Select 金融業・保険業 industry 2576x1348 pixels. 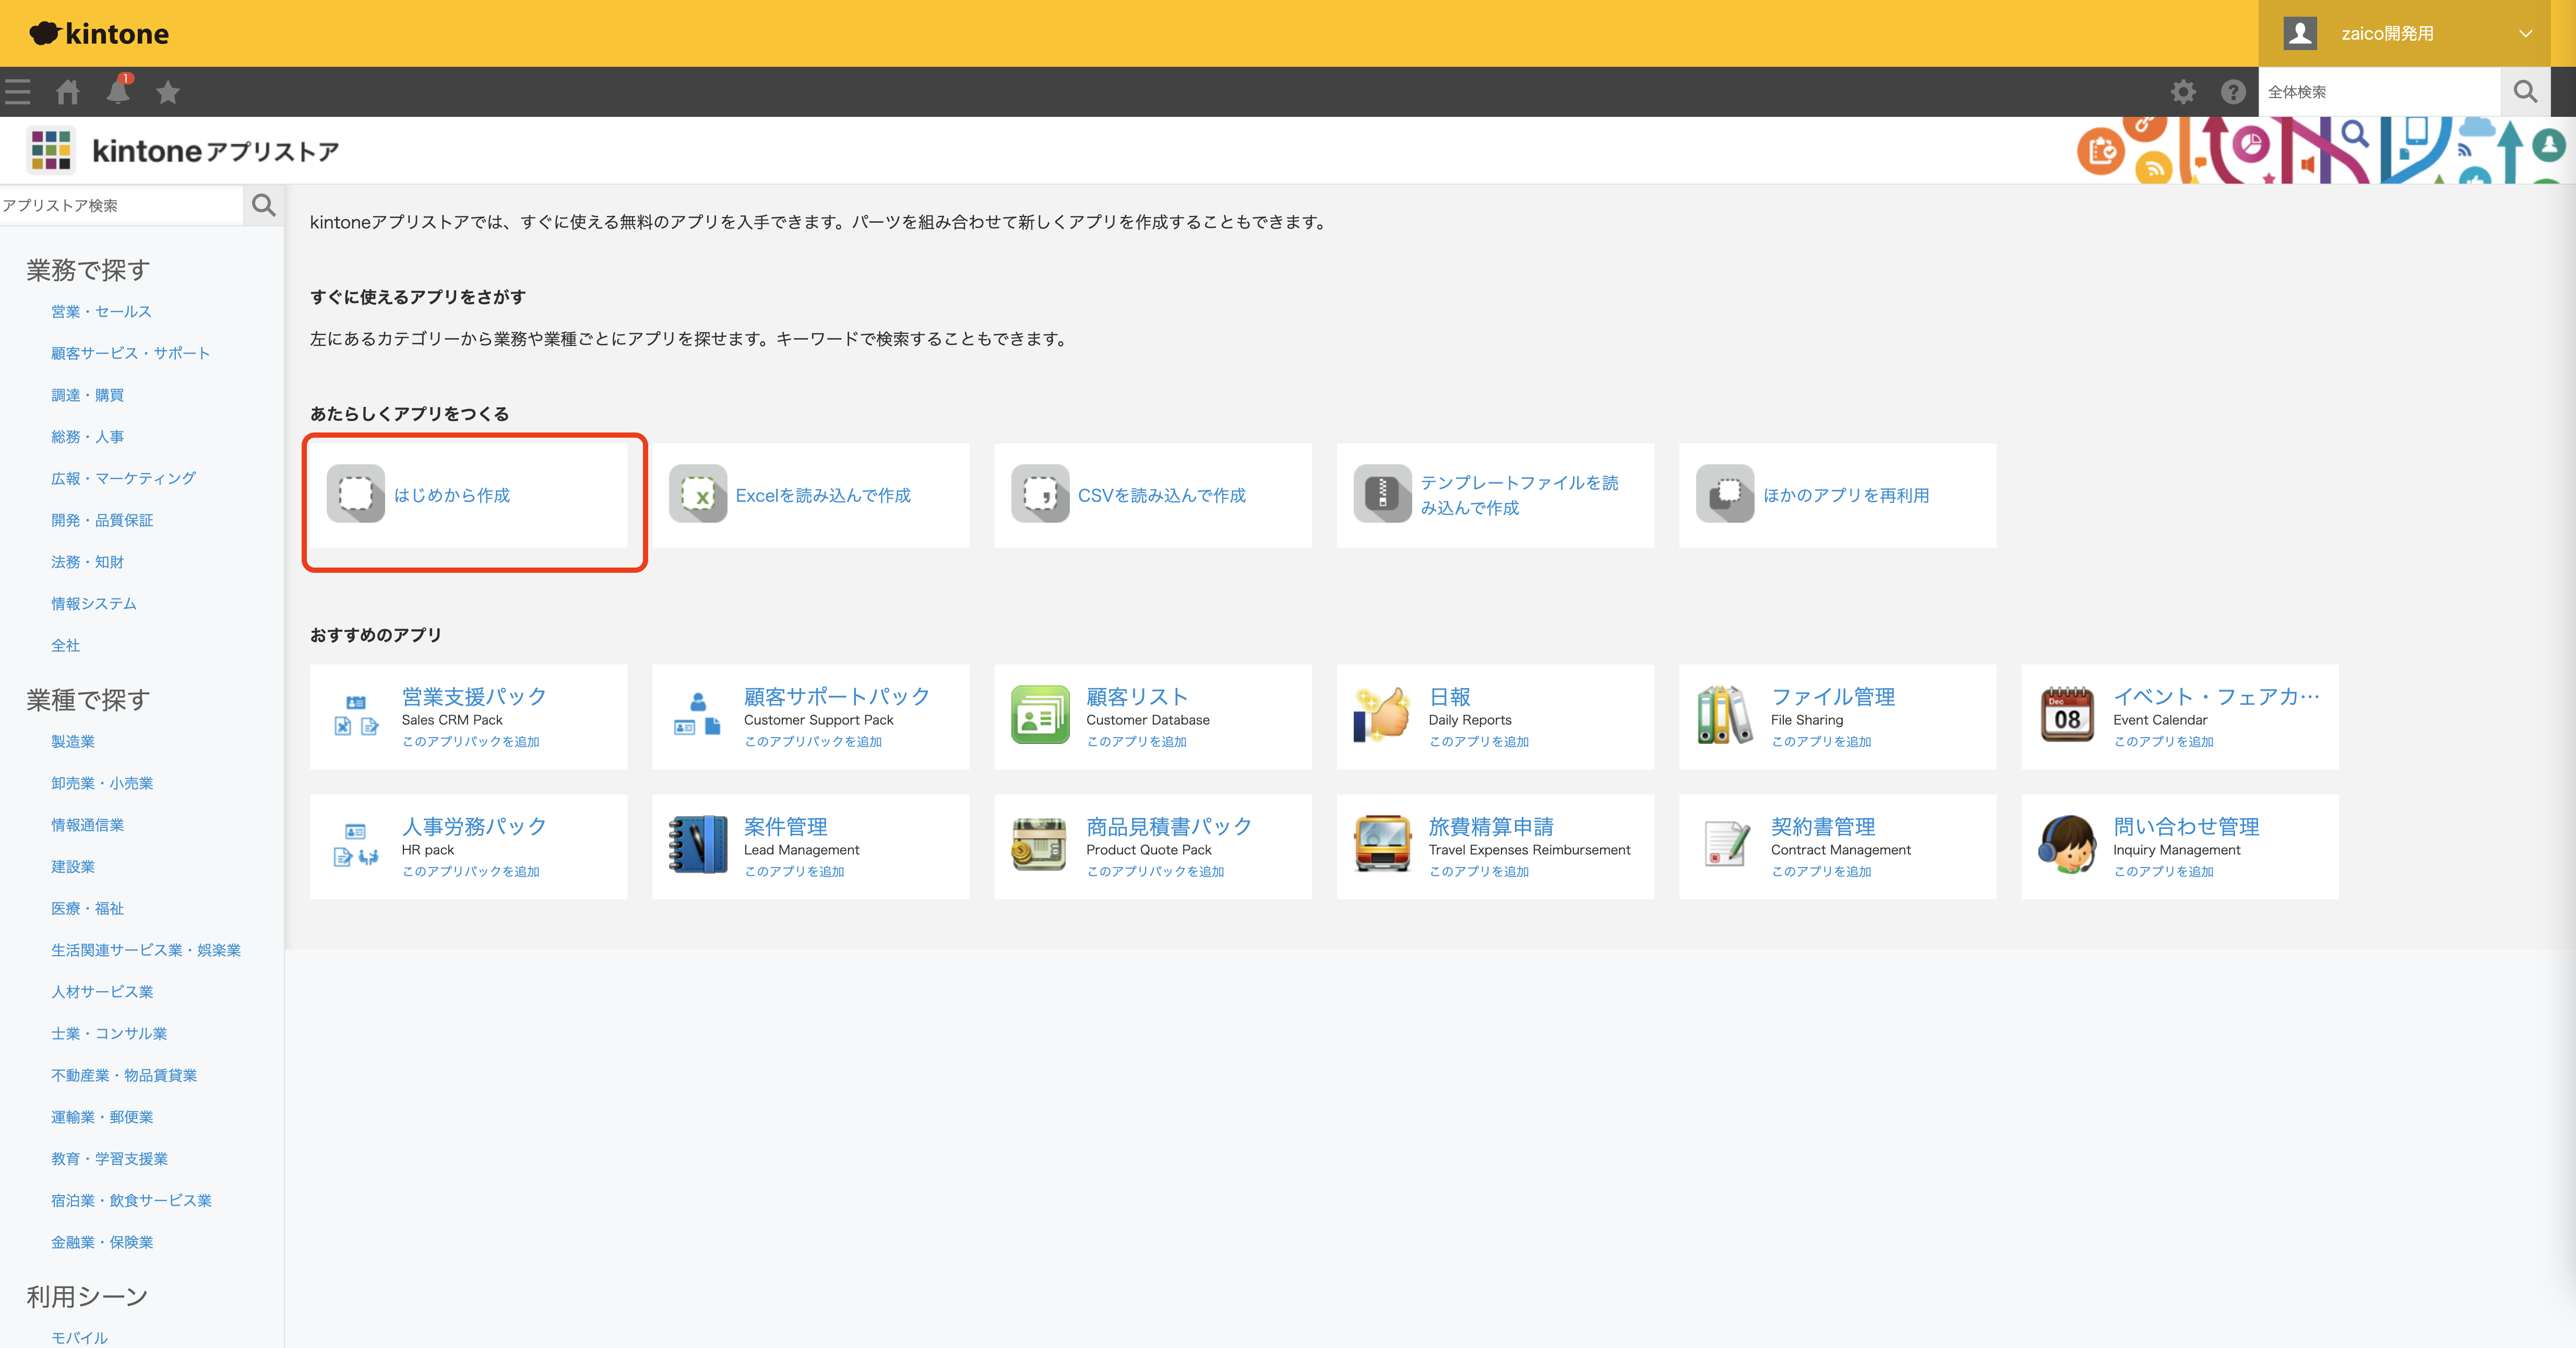click(x=102, y=1242)
